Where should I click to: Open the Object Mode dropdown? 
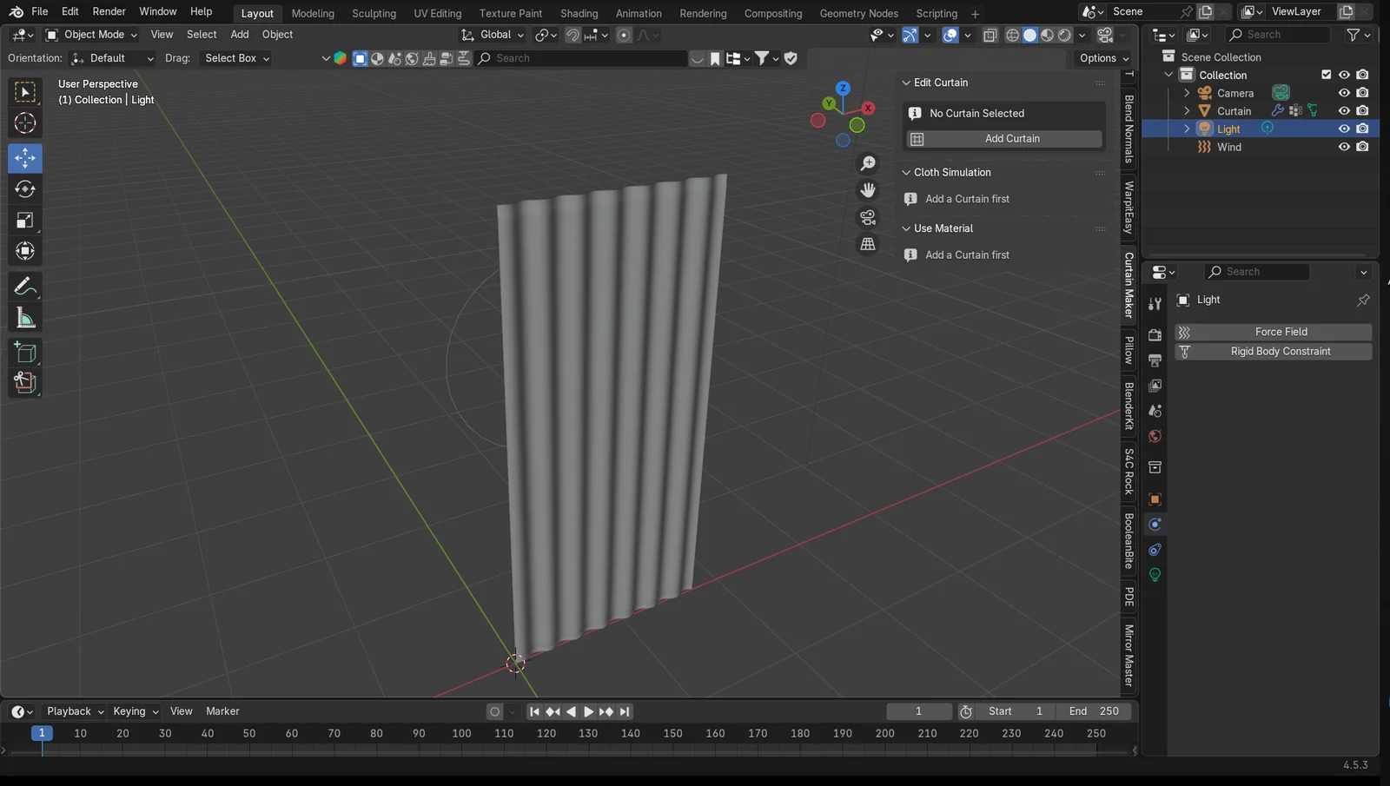tap(90, 35)
